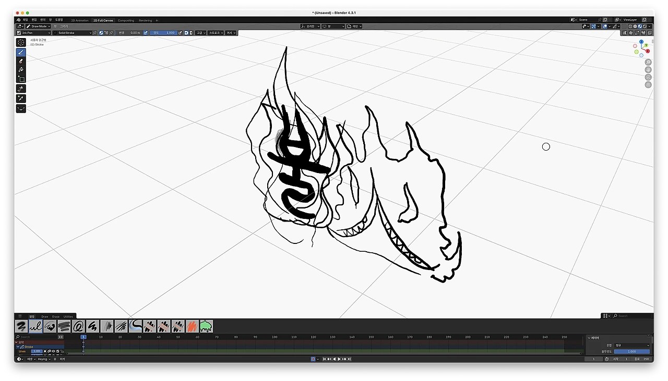This screenshot has height=381, width=668.
Task: Select the Box shape tool
Action: [x=21, y=79]
